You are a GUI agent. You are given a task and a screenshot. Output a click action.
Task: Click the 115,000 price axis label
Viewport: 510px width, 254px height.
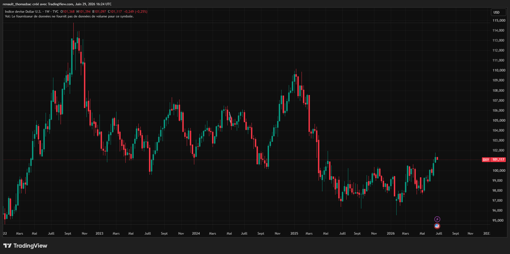point(499,20)
